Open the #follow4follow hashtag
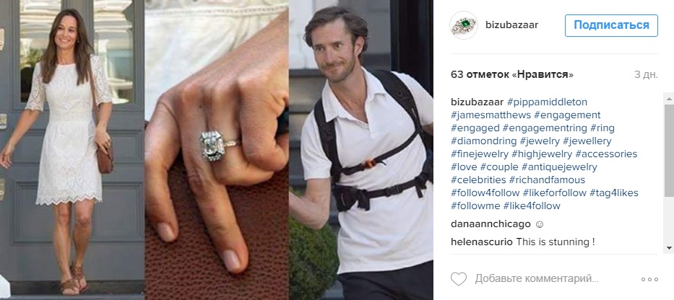674x300 pixels. point(485,193)
